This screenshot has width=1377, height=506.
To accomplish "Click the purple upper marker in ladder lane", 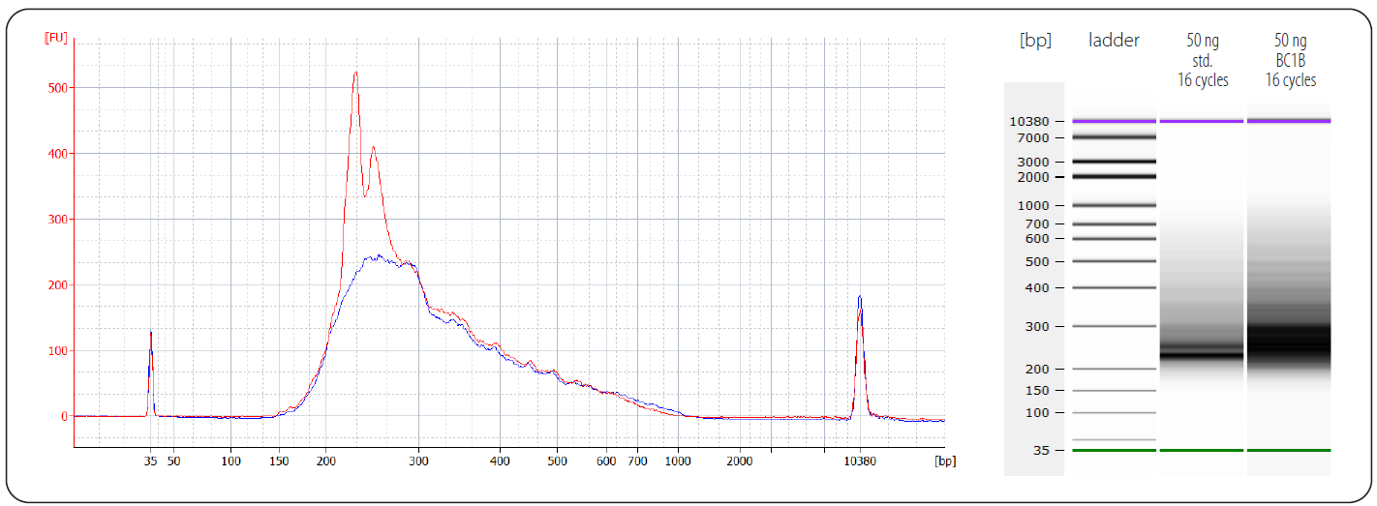I will (x=1114, y=121).
